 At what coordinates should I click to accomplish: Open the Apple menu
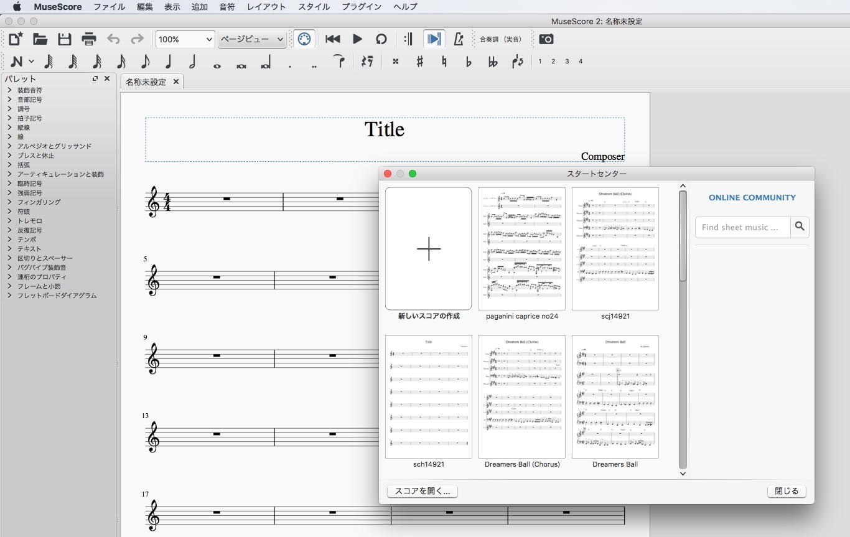tap(17, 7)
